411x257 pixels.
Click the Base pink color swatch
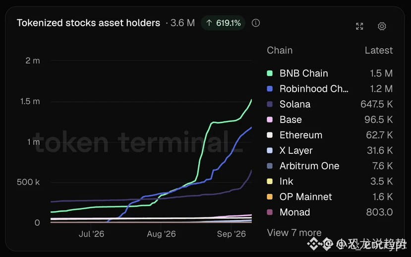[270, 120]
